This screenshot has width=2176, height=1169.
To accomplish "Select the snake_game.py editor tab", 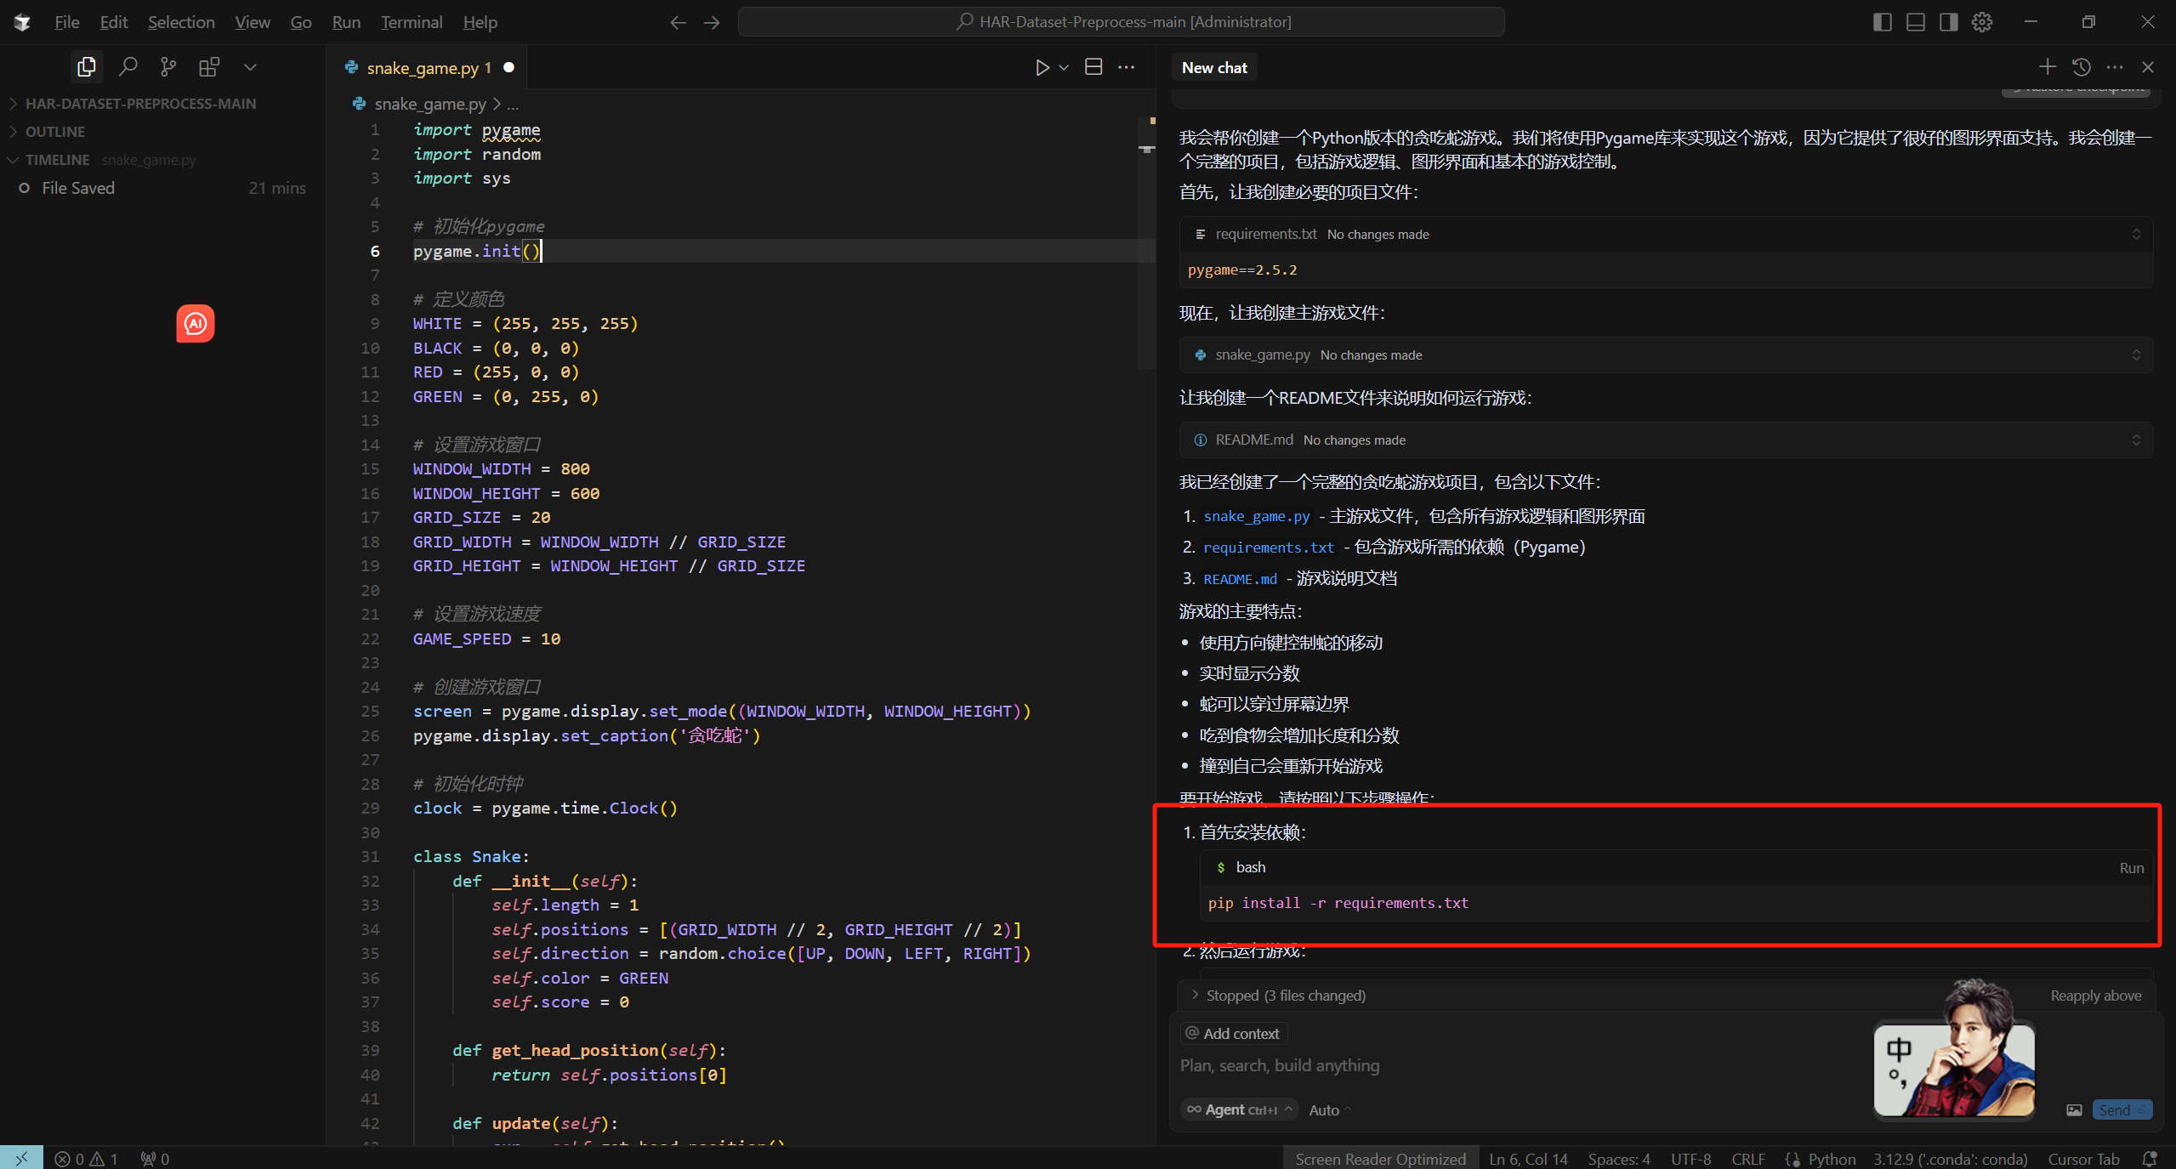I will tap(422, 68).
